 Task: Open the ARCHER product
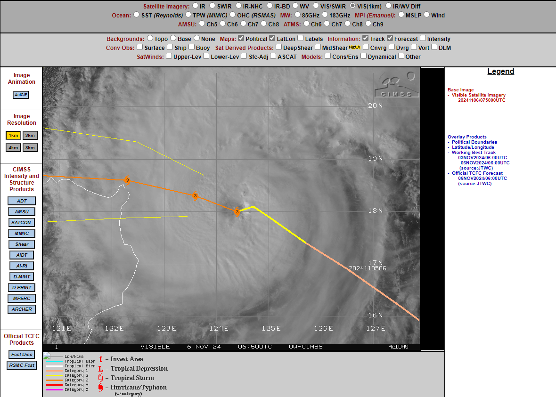click(22, 309)
